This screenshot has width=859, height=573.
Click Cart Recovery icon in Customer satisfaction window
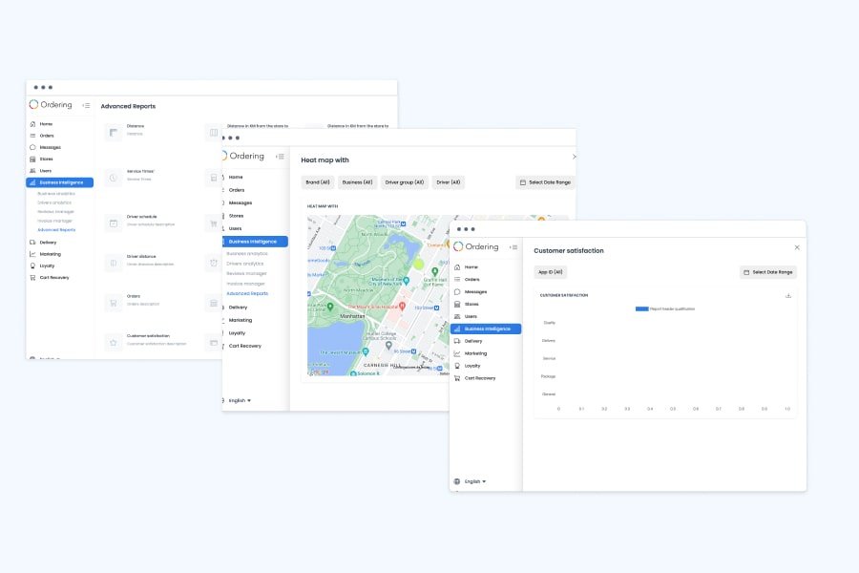click(457, 378)
